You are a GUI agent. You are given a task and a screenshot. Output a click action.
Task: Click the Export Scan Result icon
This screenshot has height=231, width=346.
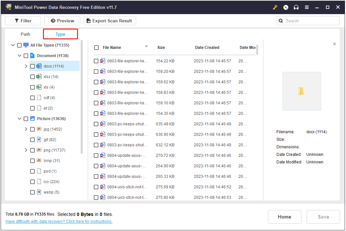coord(88,20)
